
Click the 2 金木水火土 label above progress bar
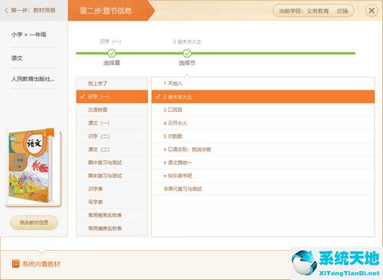pyautogui.click(x=187, y=41)
